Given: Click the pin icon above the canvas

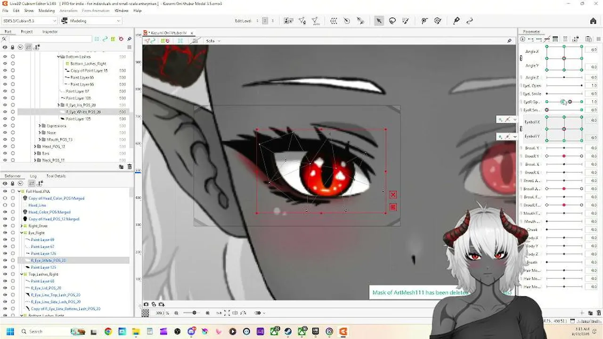Looking at the screenshot, I should [x=509, y=41].
